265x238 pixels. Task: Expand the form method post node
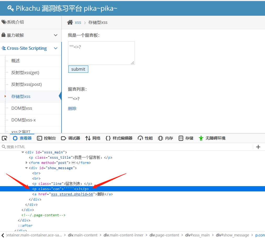click(26, 163)
